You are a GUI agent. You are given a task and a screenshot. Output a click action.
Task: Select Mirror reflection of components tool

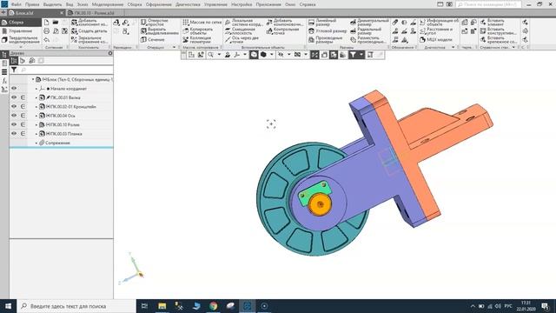click(89, 40)
